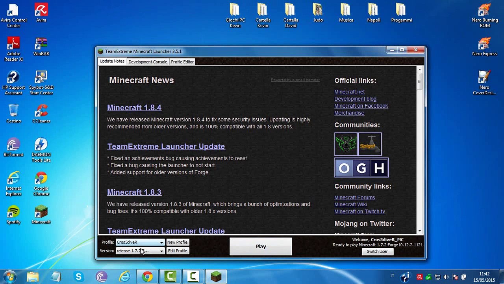Screen dimensions: 504x284
Task: Click the news panel scrollbar up arrow
Action: [419, 70]
